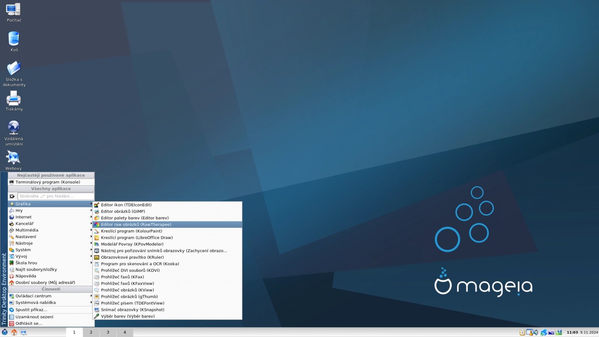The height and width of the screenshot is (337, 599).
Task: Click the icon left of the search field
Action: (x=12, y=196)
